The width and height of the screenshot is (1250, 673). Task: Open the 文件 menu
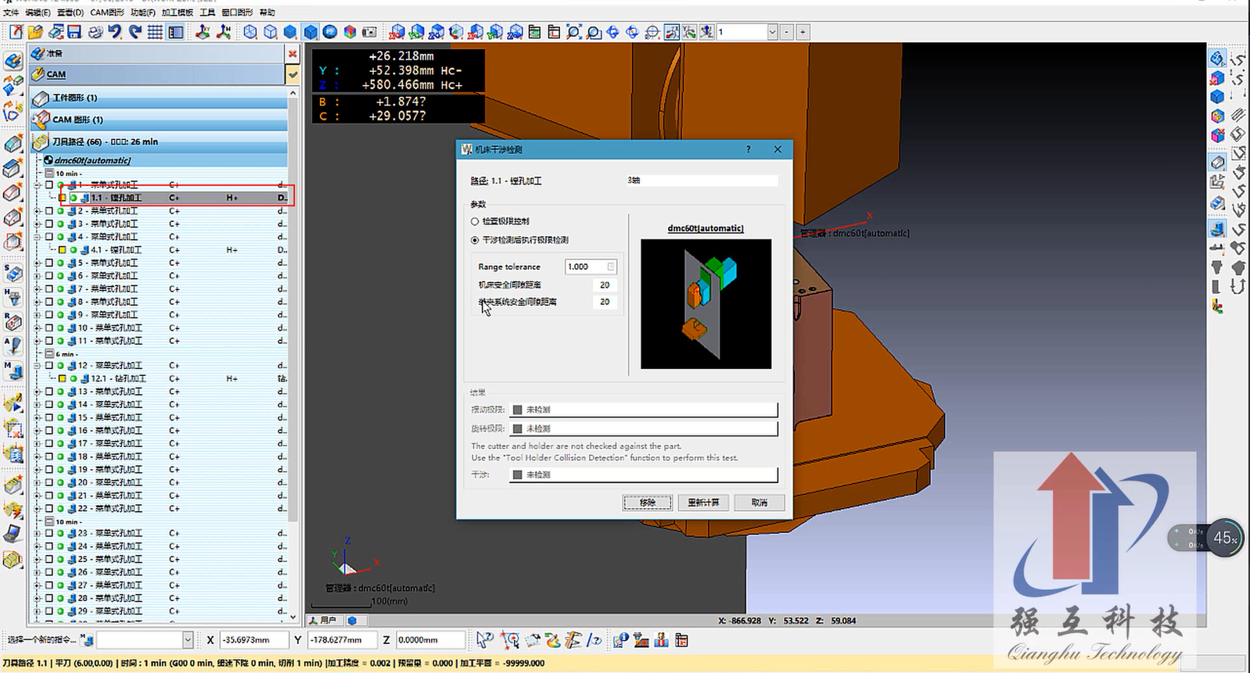[11, 13]
